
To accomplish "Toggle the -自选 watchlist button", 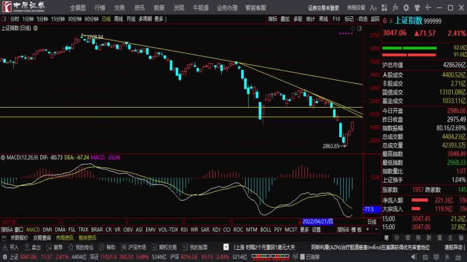I will pyautogui.click(x=362, y=19).
